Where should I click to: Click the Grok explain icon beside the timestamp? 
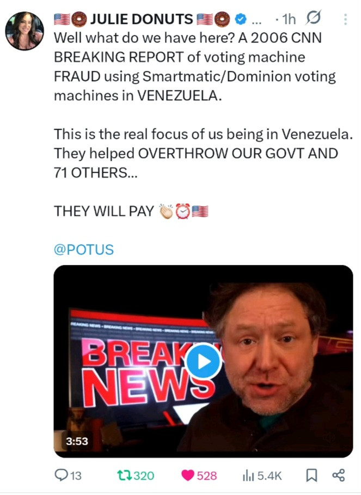click(x=313, y=20)
